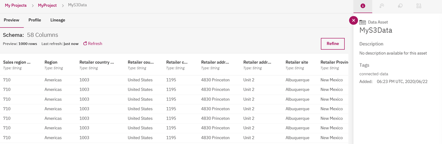
Task: Switch to the Profile tab
Action: pos(35,20)
